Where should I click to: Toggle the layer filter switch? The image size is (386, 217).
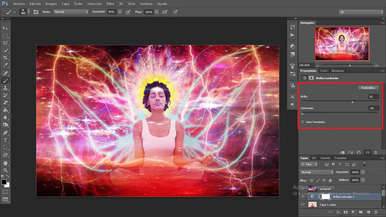pyautogui.click(x=364, y=164)
